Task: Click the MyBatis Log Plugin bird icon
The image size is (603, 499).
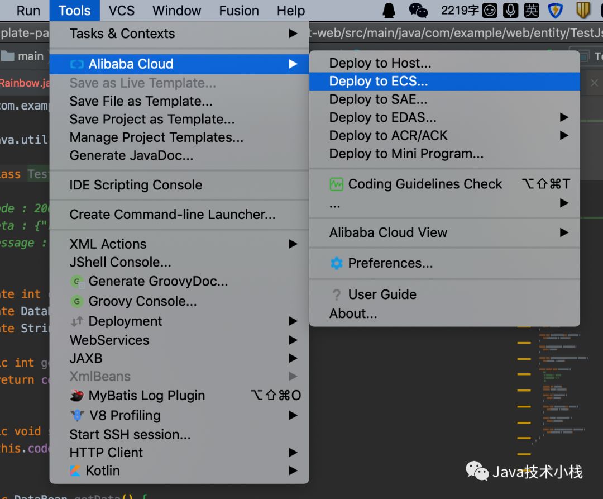Action: click(77, 395)
